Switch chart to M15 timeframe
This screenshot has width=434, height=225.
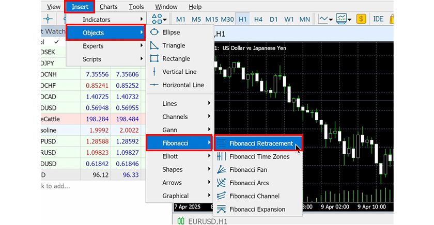click(211, 19)
